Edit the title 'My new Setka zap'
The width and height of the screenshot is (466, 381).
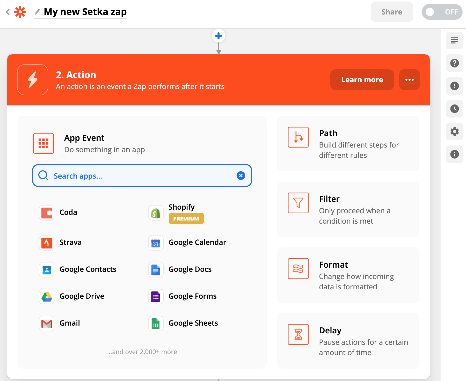click(85, 12)
